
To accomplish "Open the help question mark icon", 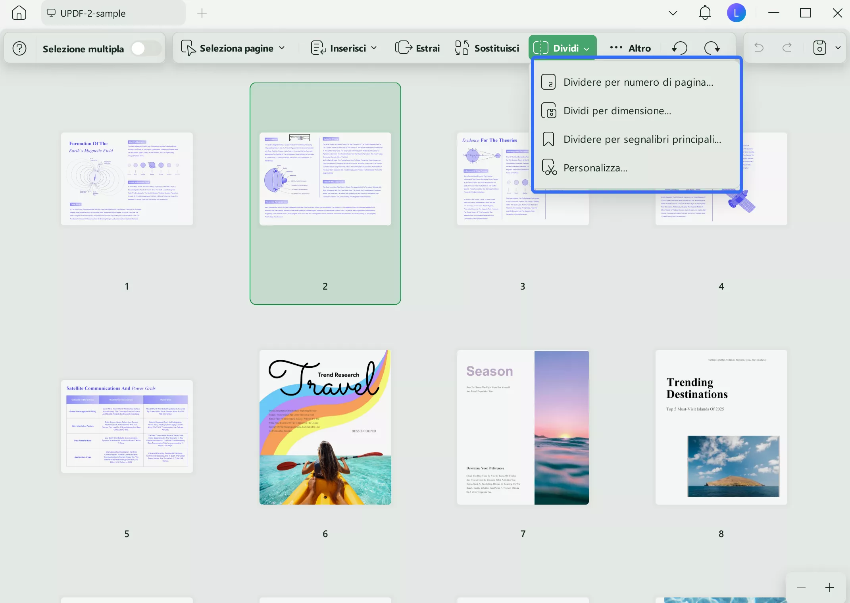I will point(19,48).
